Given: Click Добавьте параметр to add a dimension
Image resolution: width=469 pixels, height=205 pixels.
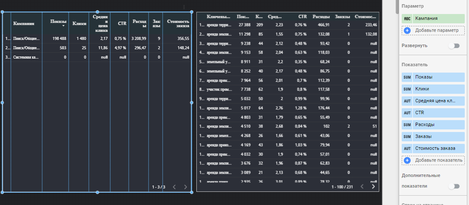Looking at the screenshot, I should 433,31.
